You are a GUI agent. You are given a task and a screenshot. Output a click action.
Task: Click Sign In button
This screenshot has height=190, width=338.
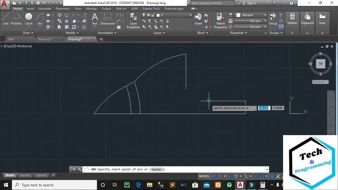[x=251, y=3]
